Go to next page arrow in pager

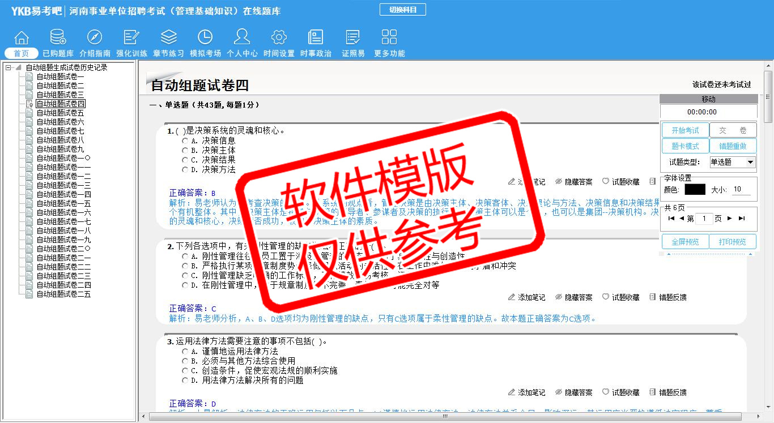[x=730, y=219]
